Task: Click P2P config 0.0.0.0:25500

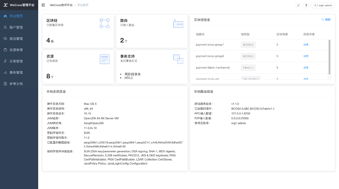Action: (x=240, y=118)
